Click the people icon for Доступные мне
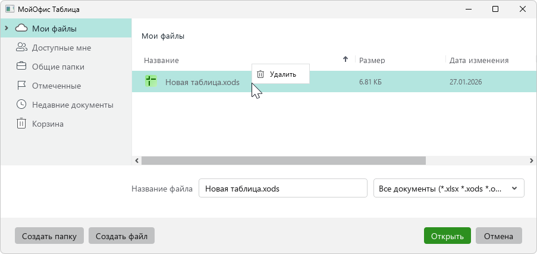Viewport: 537px width, 254px height. (x=21, y=48)
